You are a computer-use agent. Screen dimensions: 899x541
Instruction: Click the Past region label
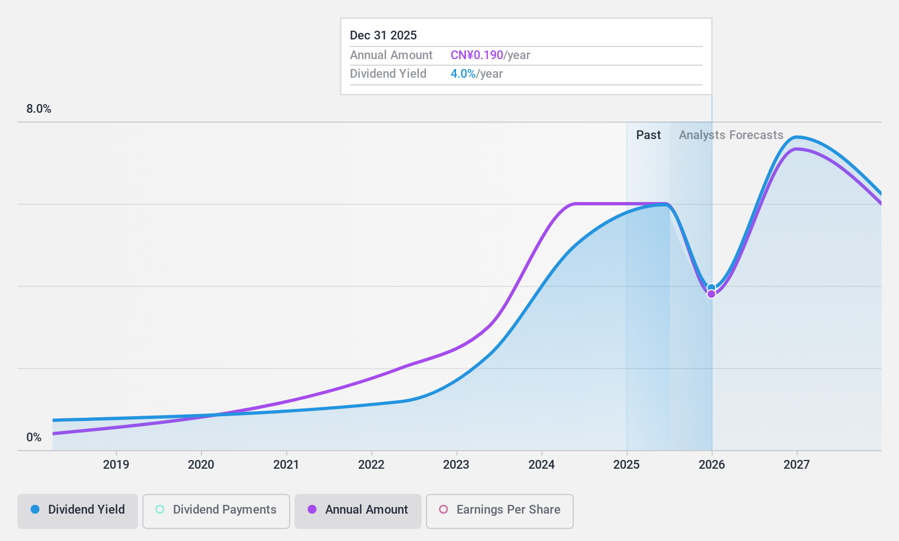pyautogui.click(x=648, y=135)
